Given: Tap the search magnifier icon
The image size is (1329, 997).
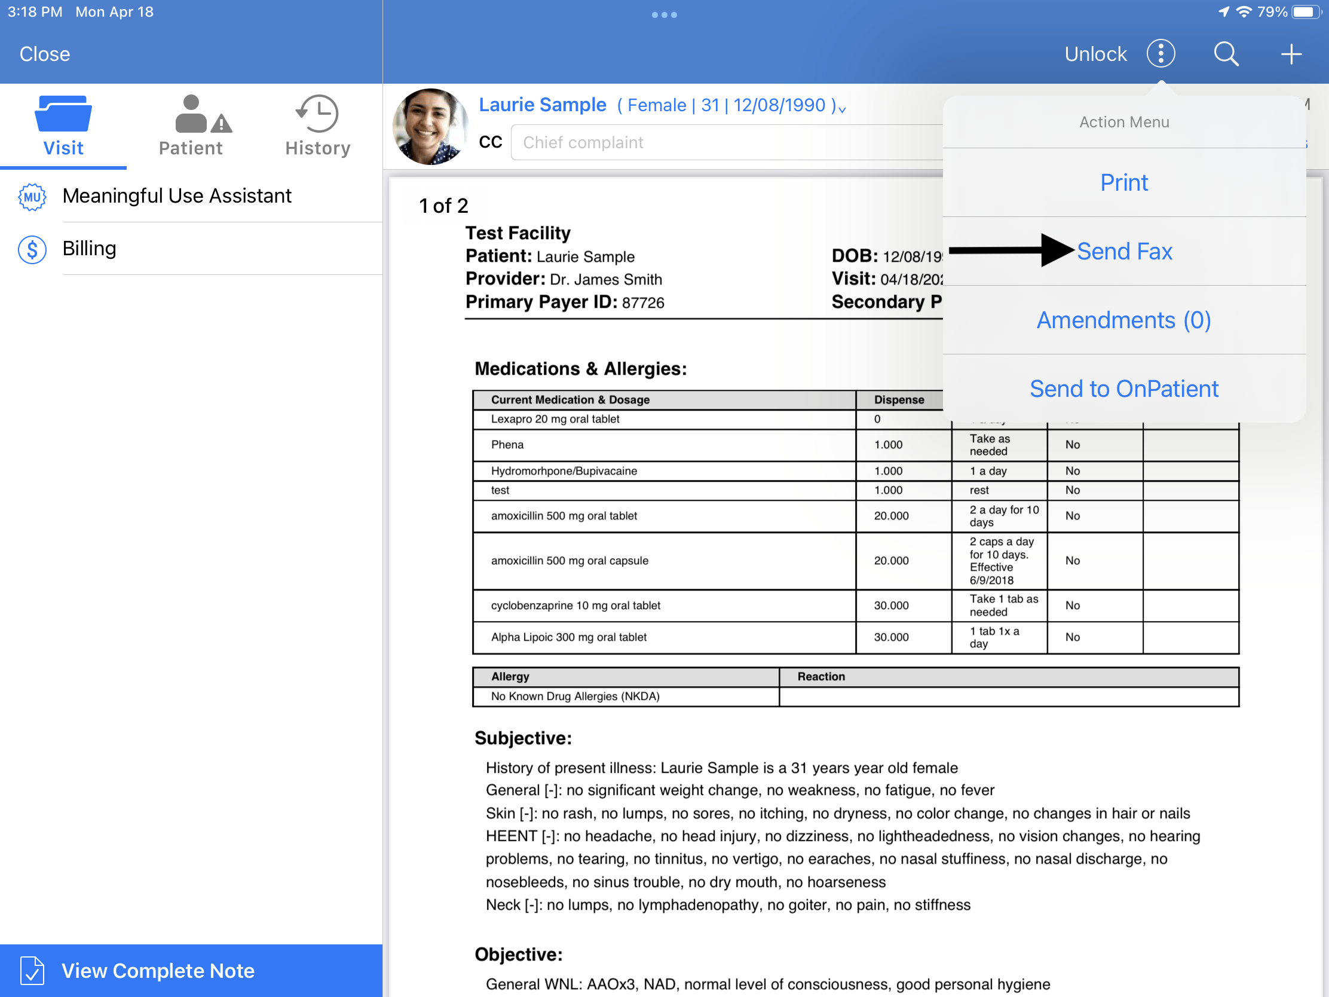Looking at the screenshot, I should [x=1226, y=53].
